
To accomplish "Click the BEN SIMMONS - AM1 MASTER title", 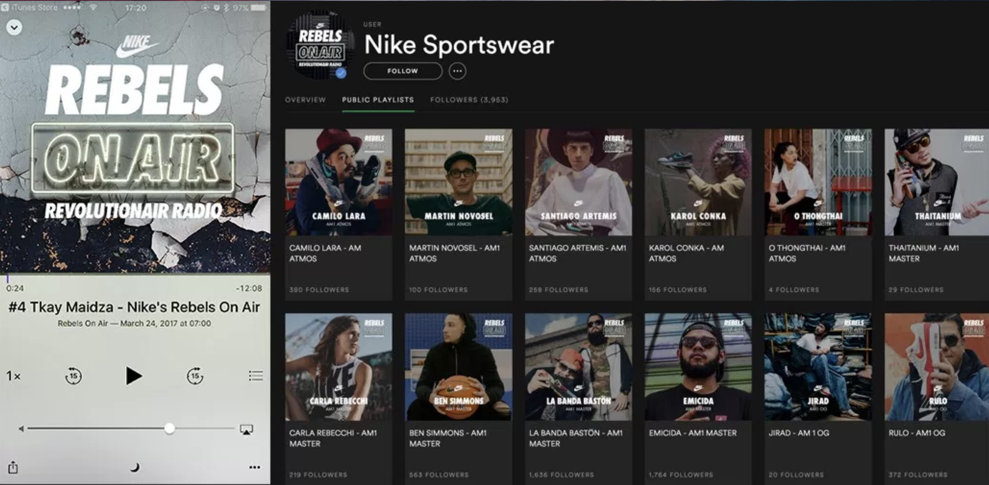I will 448,438.
